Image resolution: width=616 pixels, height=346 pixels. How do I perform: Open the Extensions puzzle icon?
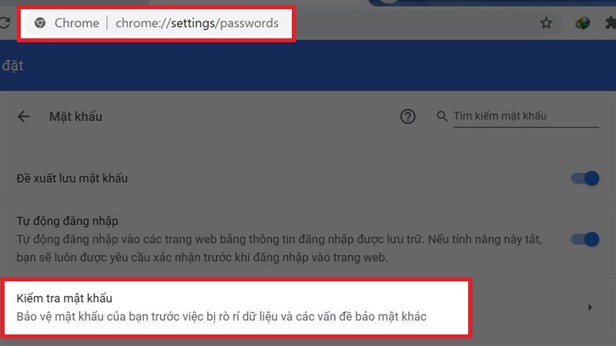coord(611,23)
